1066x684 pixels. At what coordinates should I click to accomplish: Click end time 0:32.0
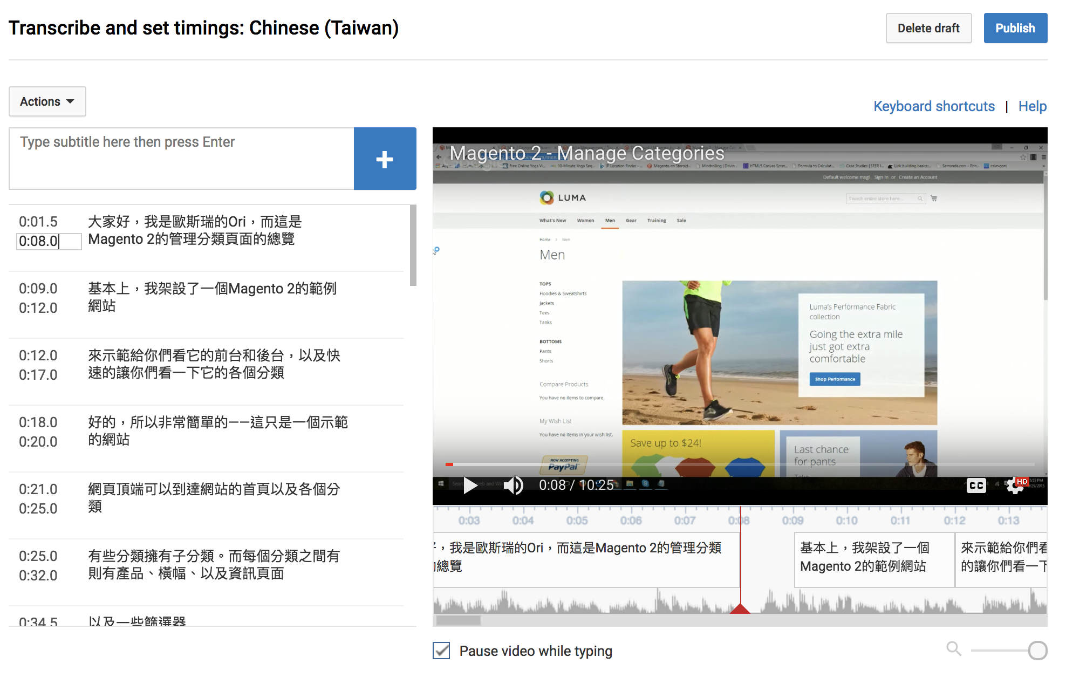coord(38,576)
